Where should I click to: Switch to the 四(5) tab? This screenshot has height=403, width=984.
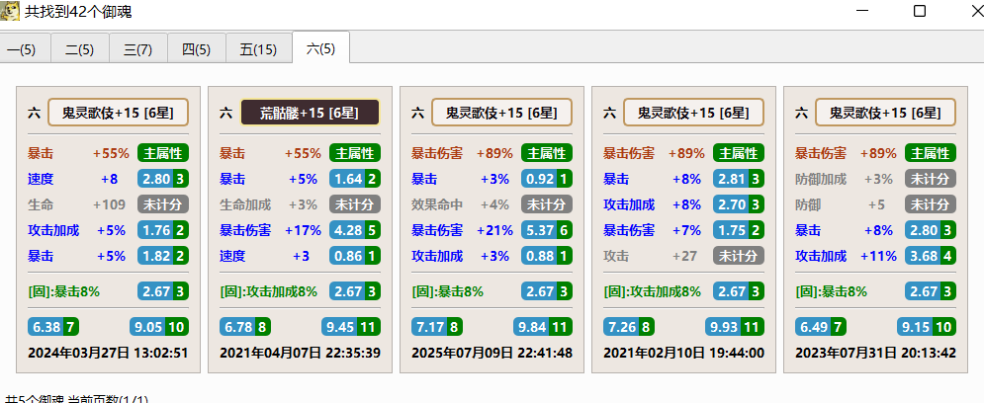point(197,50)
